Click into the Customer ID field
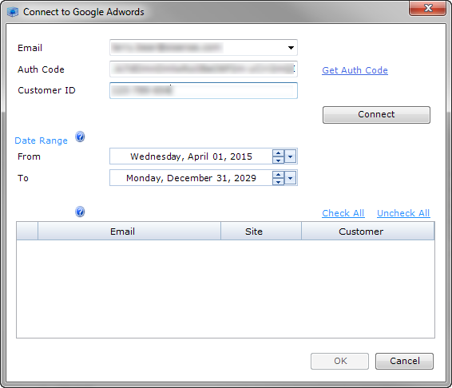The image size is (452, 388). (204, 90)
